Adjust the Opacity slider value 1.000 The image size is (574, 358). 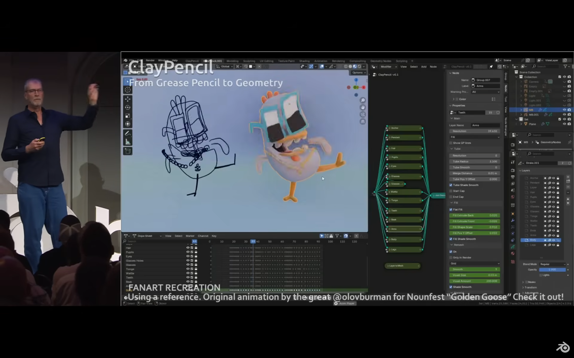552,270
